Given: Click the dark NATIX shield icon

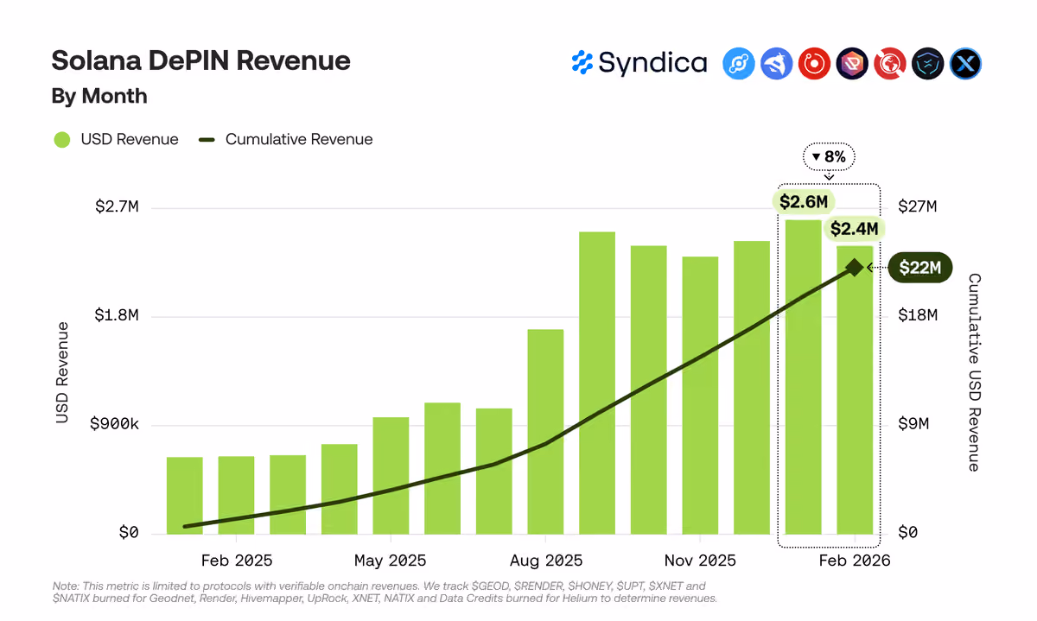Looking at the screenshot, I should (x=928, y=64).
